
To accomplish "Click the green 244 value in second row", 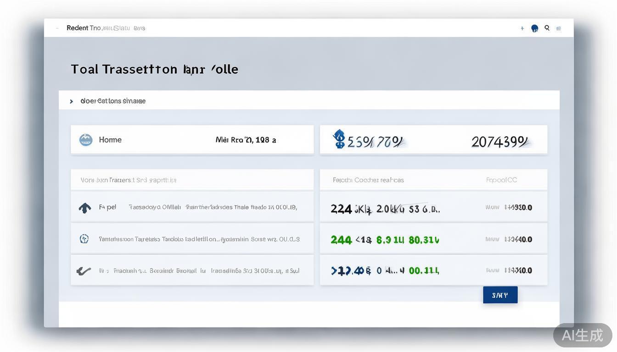I will click(341, 240).
